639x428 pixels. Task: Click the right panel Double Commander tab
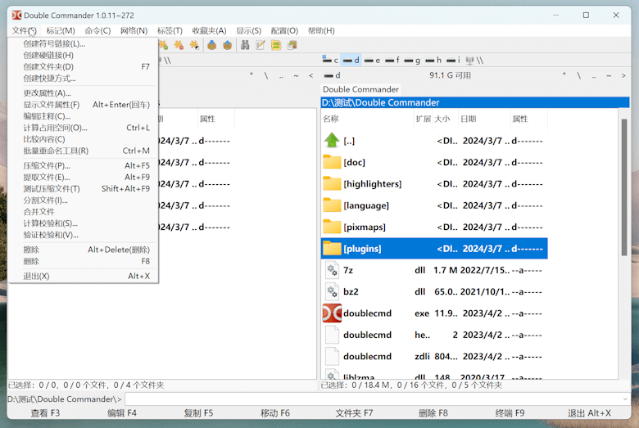tap(360, 89)
